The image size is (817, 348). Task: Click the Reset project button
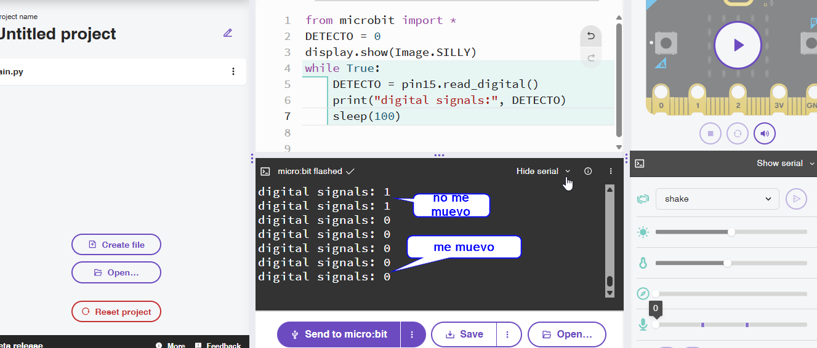point(116,312)
